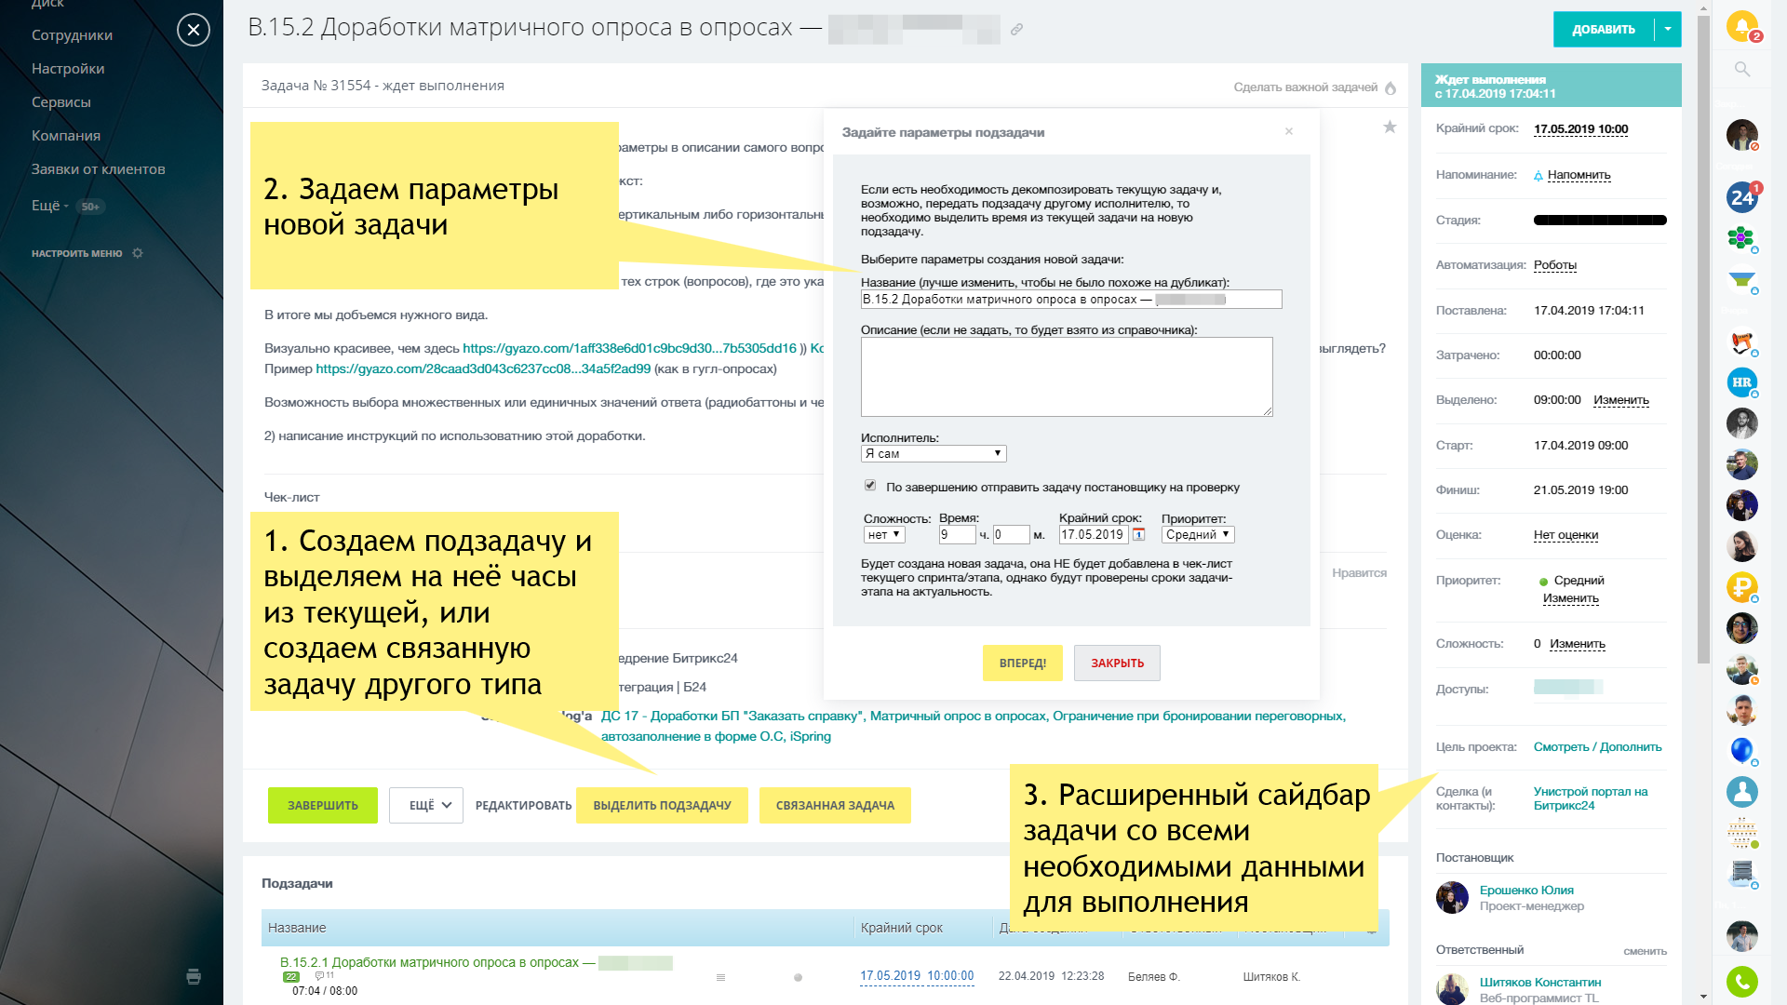Open the Роботы automation link
This screenshot has height=1005, width=1787.
point(1555,265)
